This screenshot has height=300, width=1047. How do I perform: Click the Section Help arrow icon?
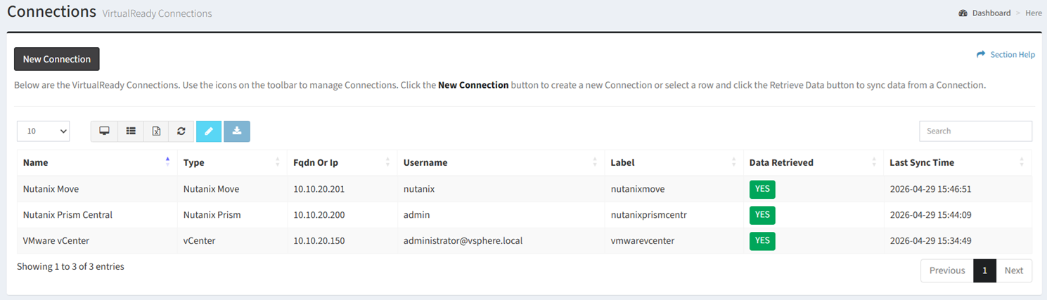[x=981, y=54]
